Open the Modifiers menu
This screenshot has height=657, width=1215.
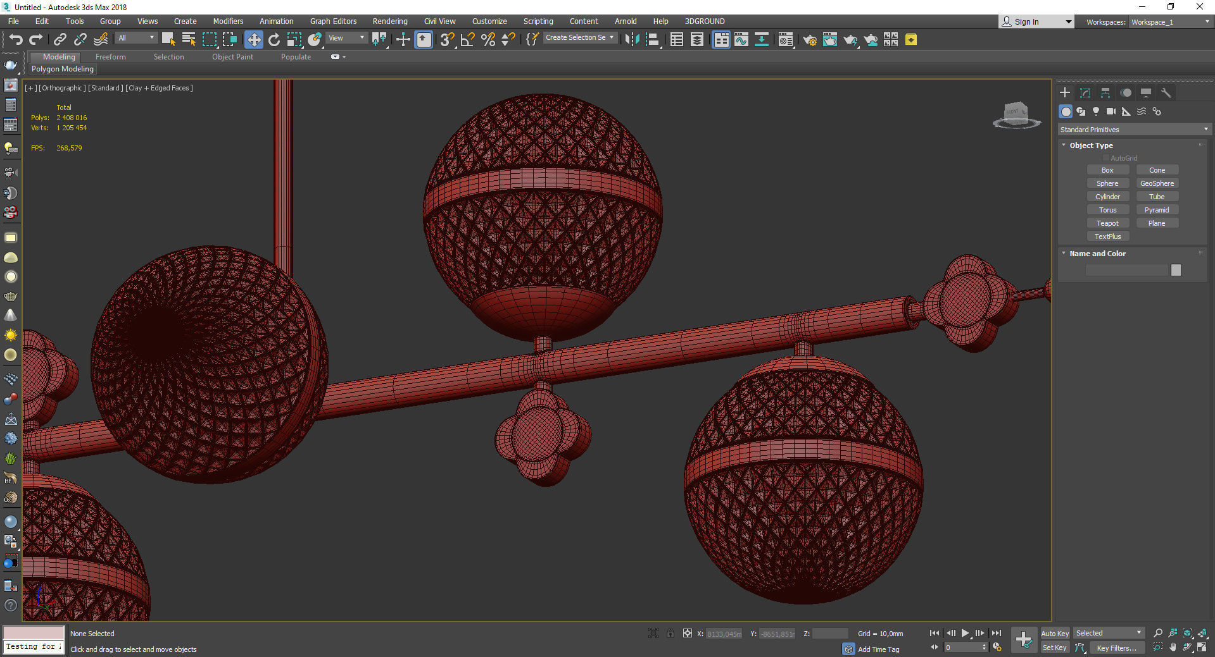point(228,21)
